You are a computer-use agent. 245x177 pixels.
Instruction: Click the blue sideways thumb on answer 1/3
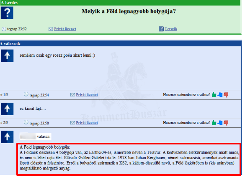pyautogui.click(x=220, y=95)
